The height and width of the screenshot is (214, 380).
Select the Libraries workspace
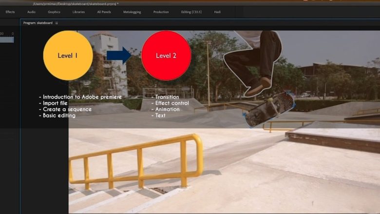click(78, 12)
